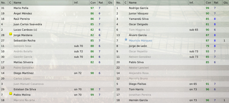This screenshot has width=229, height=103.
Task: Select Mario Peña row
Action: pyautogui.click(x=57, y=8)
